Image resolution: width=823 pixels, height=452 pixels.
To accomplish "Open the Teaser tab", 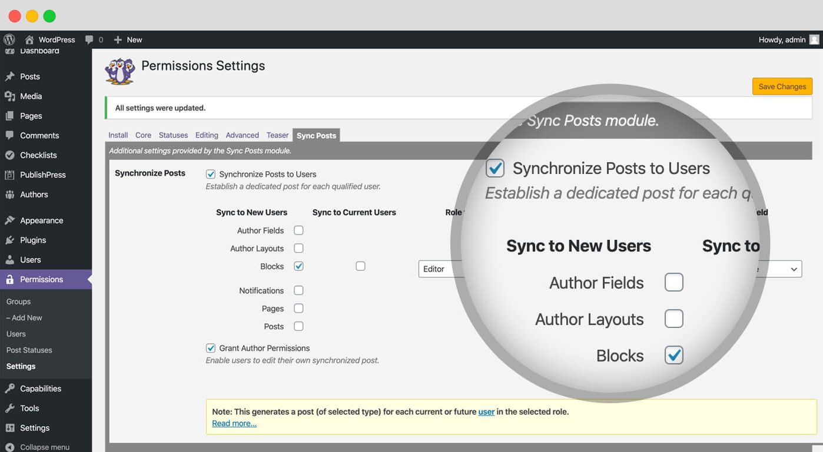I will [277, 135].
